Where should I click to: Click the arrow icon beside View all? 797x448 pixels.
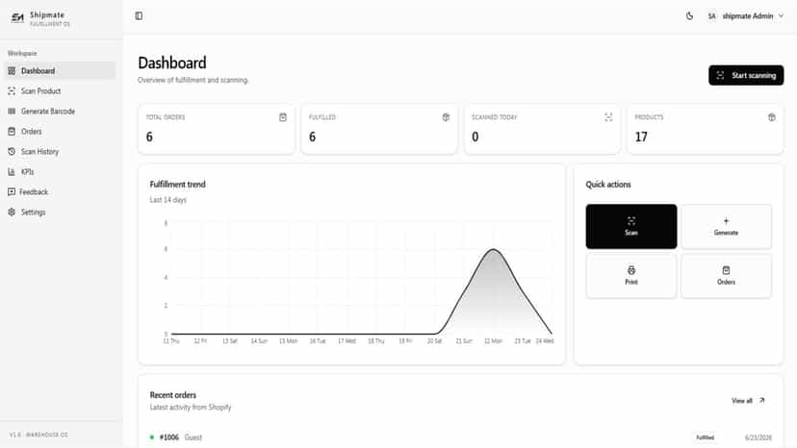click(761, 401)
